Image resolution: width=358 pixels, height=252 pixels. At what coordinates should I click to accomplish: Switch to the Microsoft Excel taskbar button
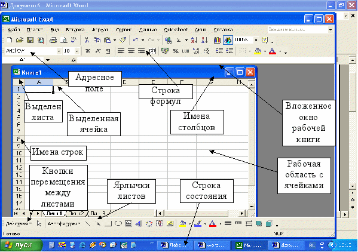(249, 245)
